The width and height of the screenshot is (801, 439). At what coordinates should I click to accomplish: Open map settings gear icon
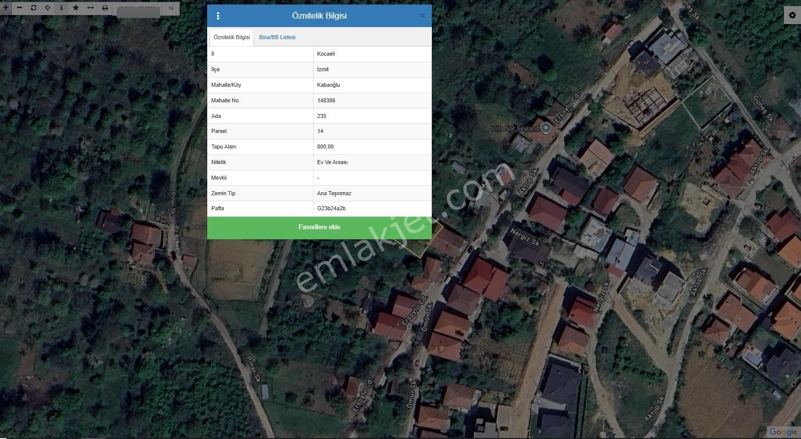792,15
